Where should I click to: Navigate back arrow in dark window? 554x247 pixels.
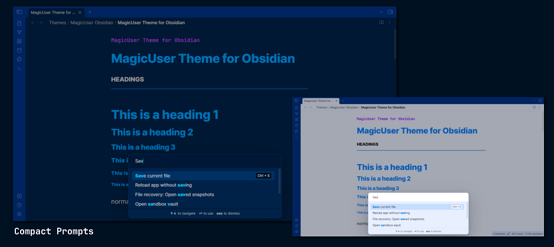coord(33,22)
